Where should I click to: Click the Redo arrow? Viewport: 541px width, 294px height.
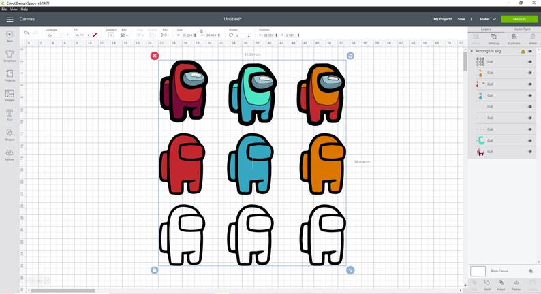[x=35, y=33]
